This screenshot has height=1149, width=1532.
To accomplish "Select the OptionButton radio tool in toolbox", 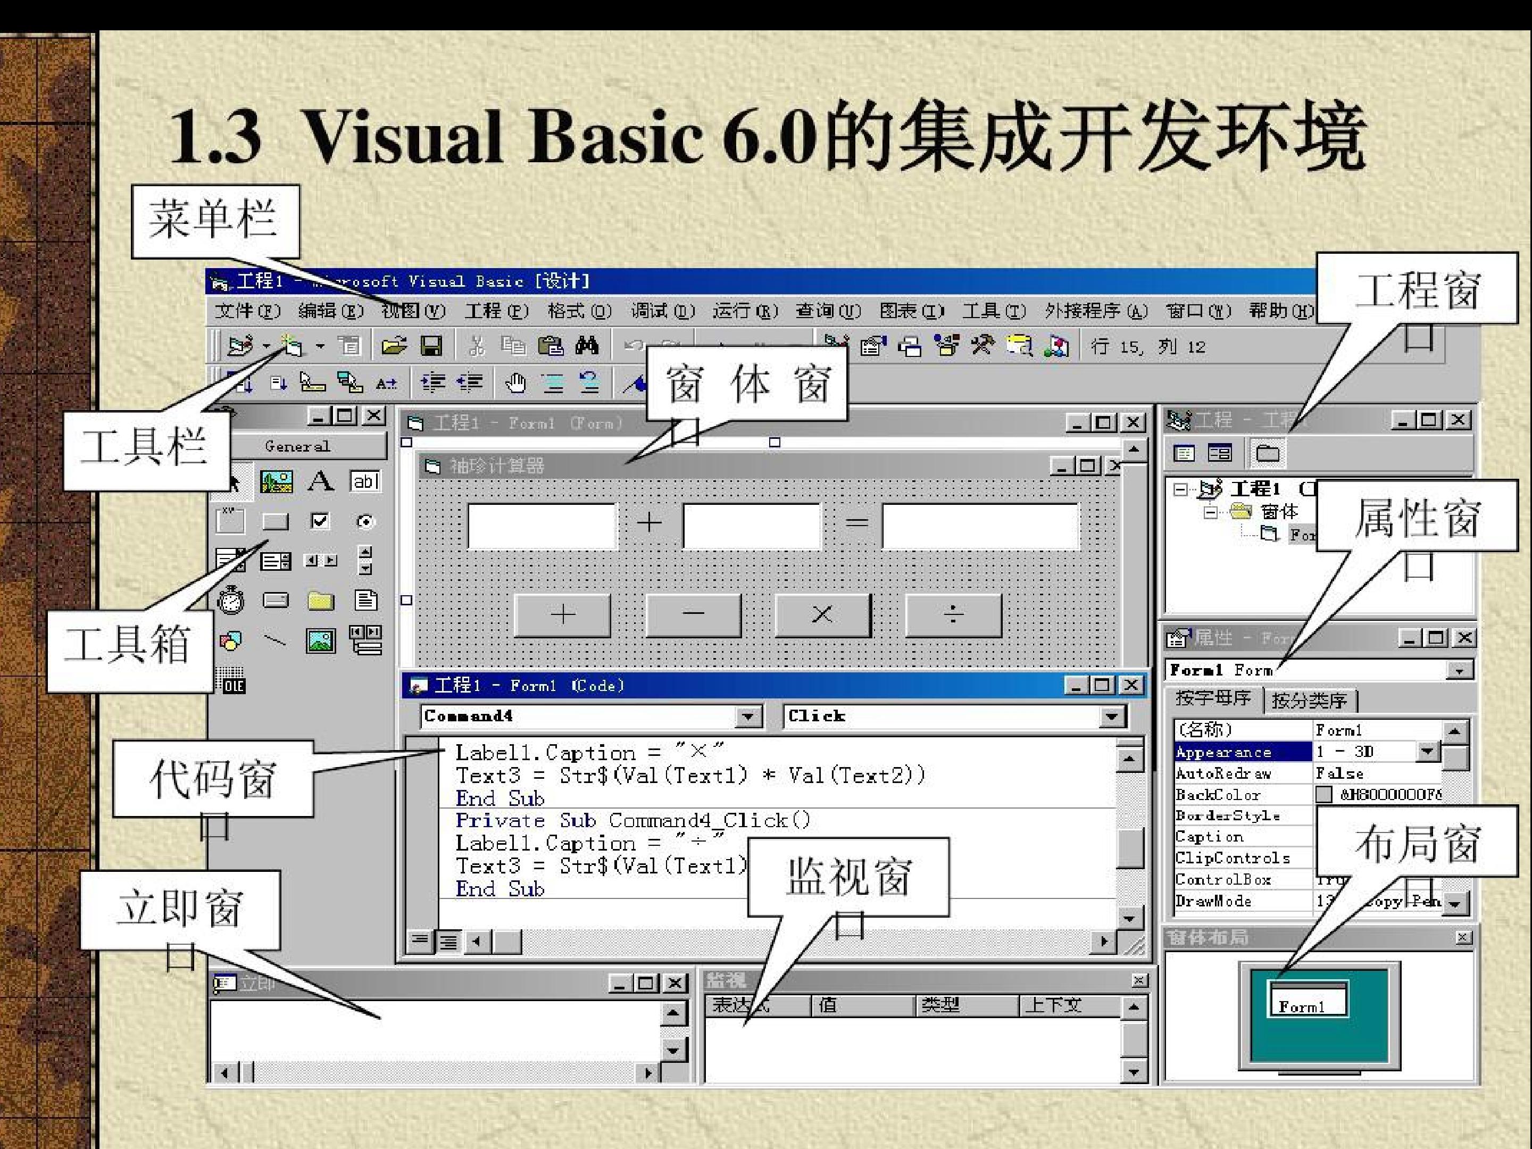I will [x=365, y=521].
